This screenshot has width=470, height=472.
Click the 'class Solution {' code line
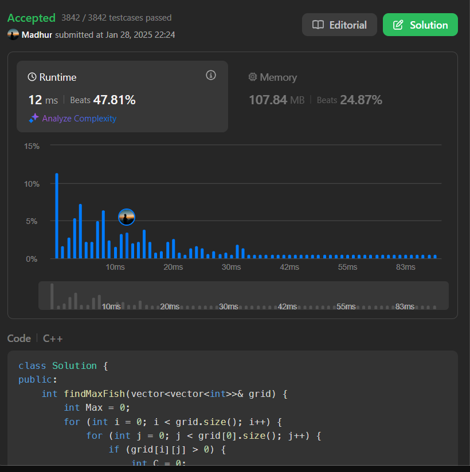[63, 365]
